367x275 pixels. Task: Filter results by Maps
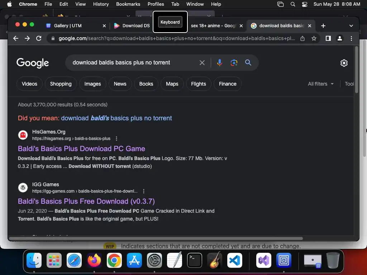[172, 84]
